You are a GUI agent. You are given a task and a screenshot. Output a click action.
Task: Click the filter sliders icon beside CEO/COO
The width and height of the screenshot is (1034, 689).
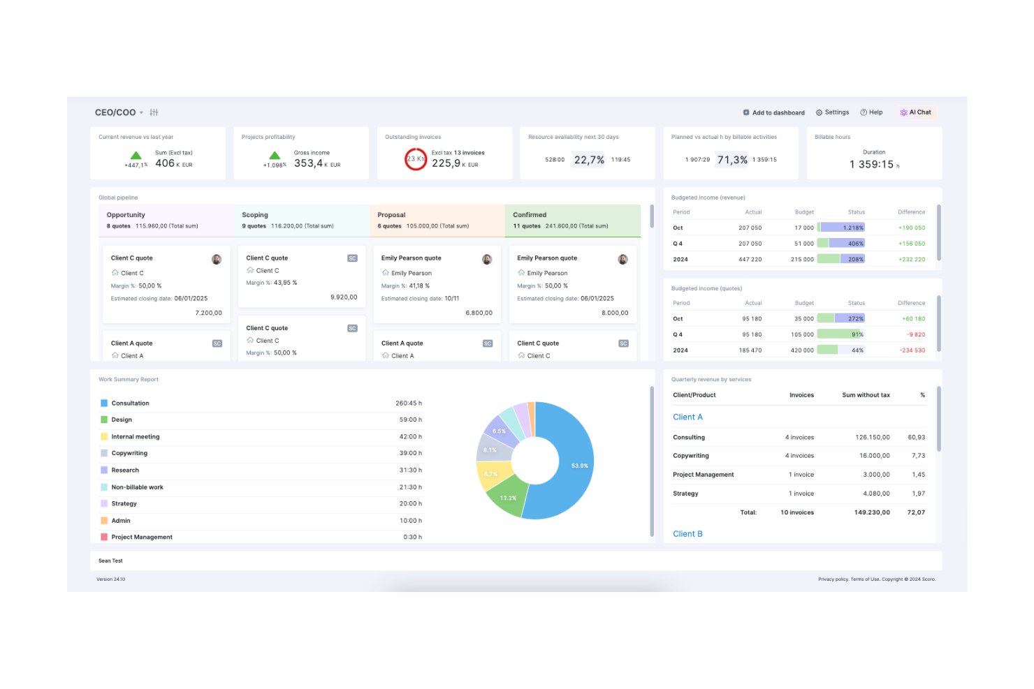pyautogui.click(x=155, y=112)
